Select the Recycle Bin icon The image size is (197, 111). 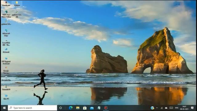point(6,79)
